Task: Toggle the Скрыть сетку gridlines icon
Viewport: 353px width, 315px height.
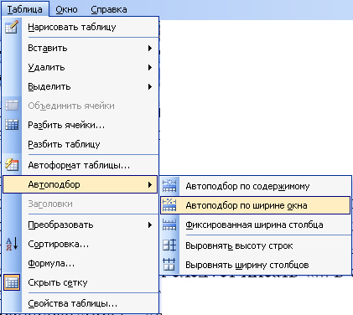Action: click(x=12, y=282)
